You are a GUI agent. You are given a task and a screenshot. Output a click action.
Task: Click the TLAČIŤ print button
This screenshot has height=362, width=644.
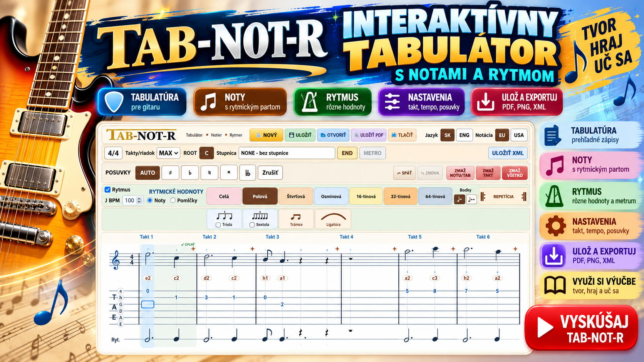point(402,135)
